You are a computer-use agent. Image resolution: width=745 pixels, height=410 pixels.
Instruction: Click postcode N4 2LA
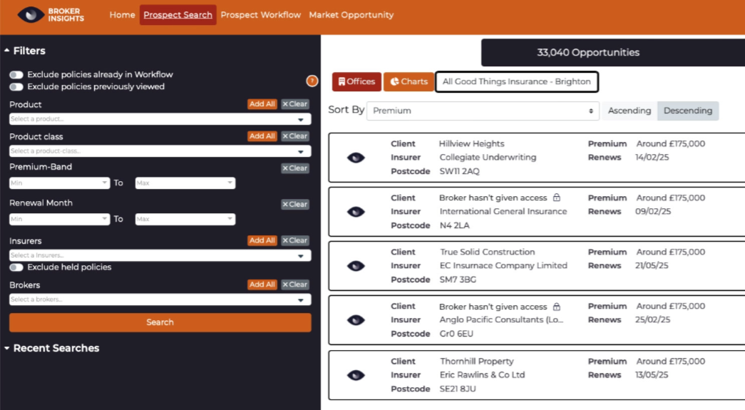tap(454, 225)
